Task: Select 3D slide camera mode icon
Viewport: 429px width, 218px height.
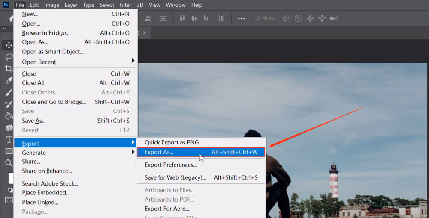Action: tap(322, 18)
